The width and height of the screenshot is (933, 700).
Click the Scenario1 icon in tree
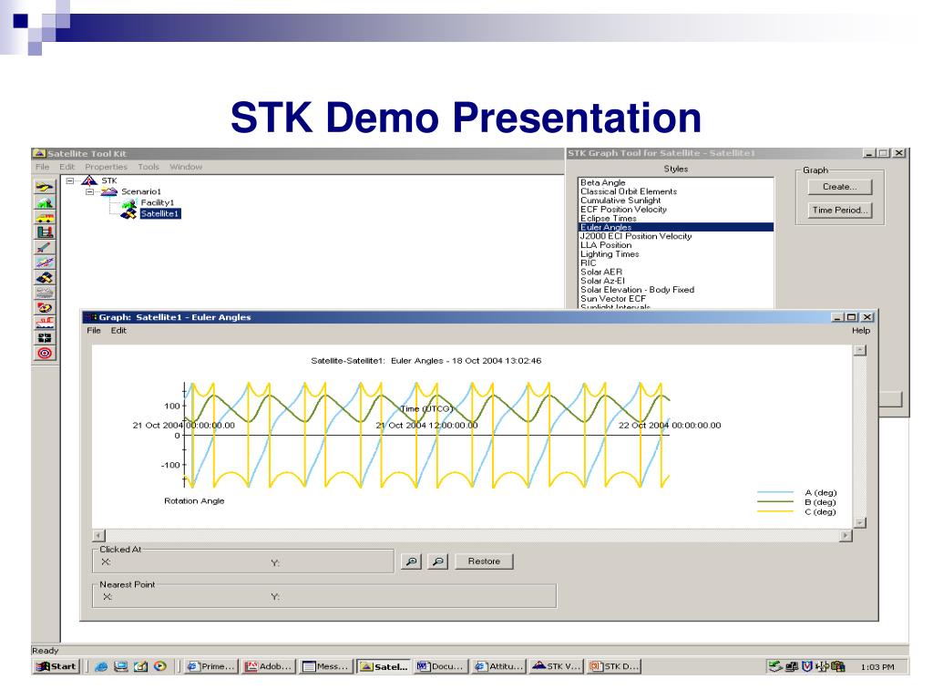click(x=109, y=191)
